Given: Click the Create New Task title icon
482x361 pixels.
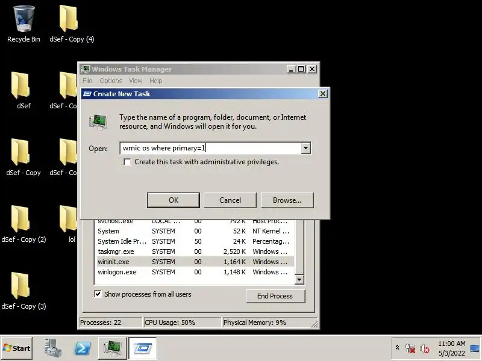Looking at the screenshot, I should click(87, 94).
